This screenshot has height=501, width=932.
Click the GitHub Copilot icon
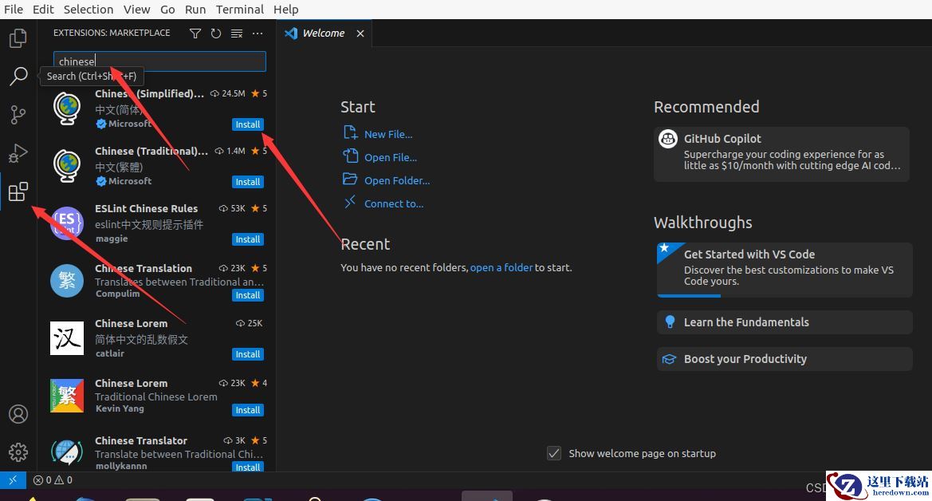pyautogui.click(x=668, y=140)
